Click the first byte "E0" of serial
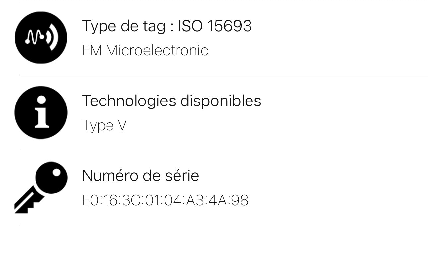 click(x=90, y=201)
